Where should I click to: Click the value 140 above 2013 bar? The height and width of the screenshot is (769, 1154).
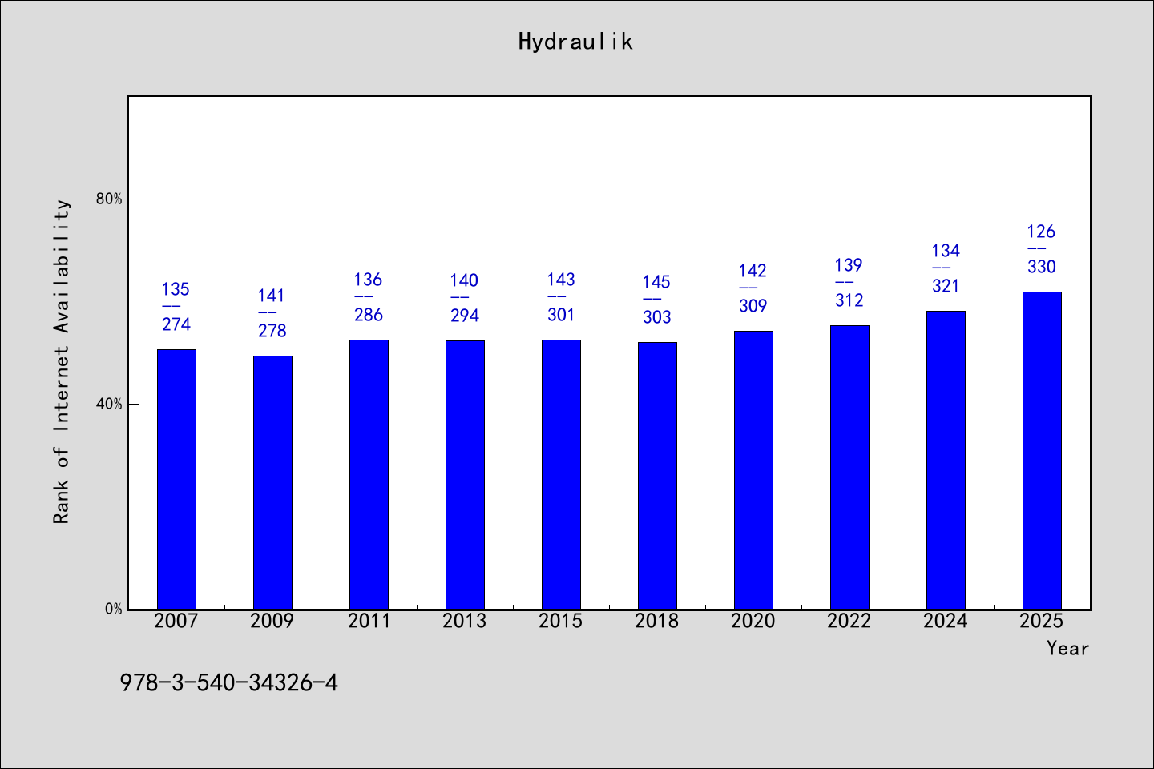(x=465, y=280)
